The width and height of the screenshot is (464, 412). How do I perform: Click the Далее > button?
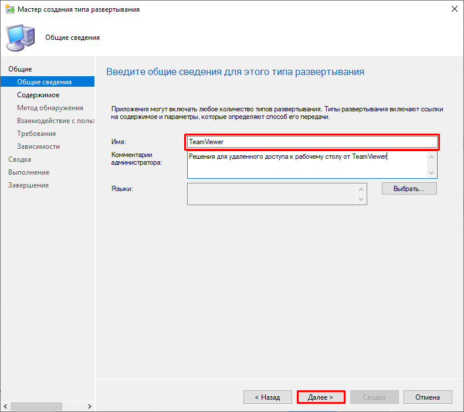click(321, 397)
